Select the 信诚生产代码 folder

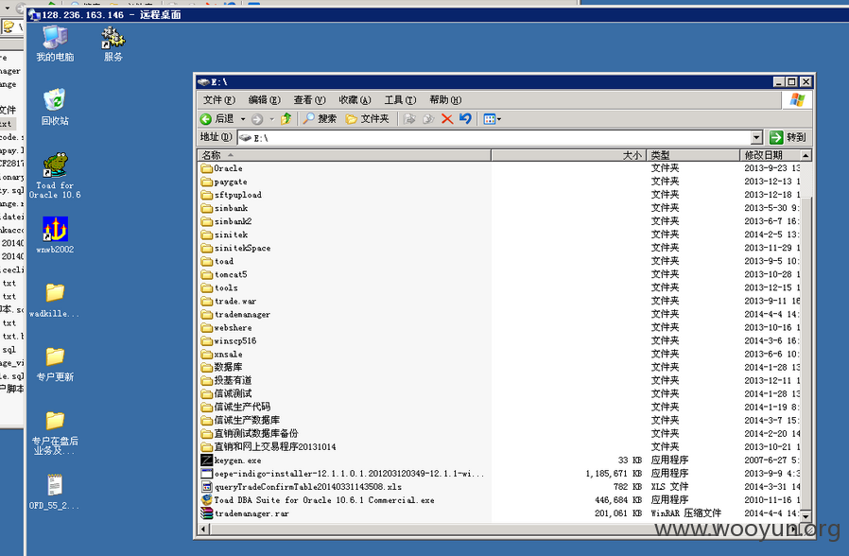(242, 408)
